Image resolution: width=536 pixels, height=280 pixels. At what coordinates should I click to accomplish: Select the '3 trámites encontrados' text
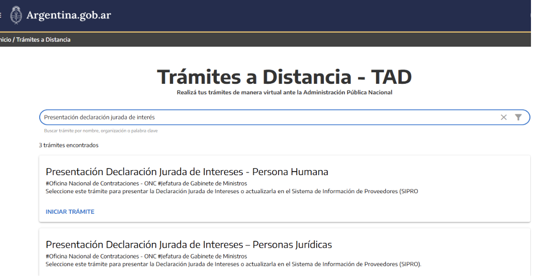69,146
